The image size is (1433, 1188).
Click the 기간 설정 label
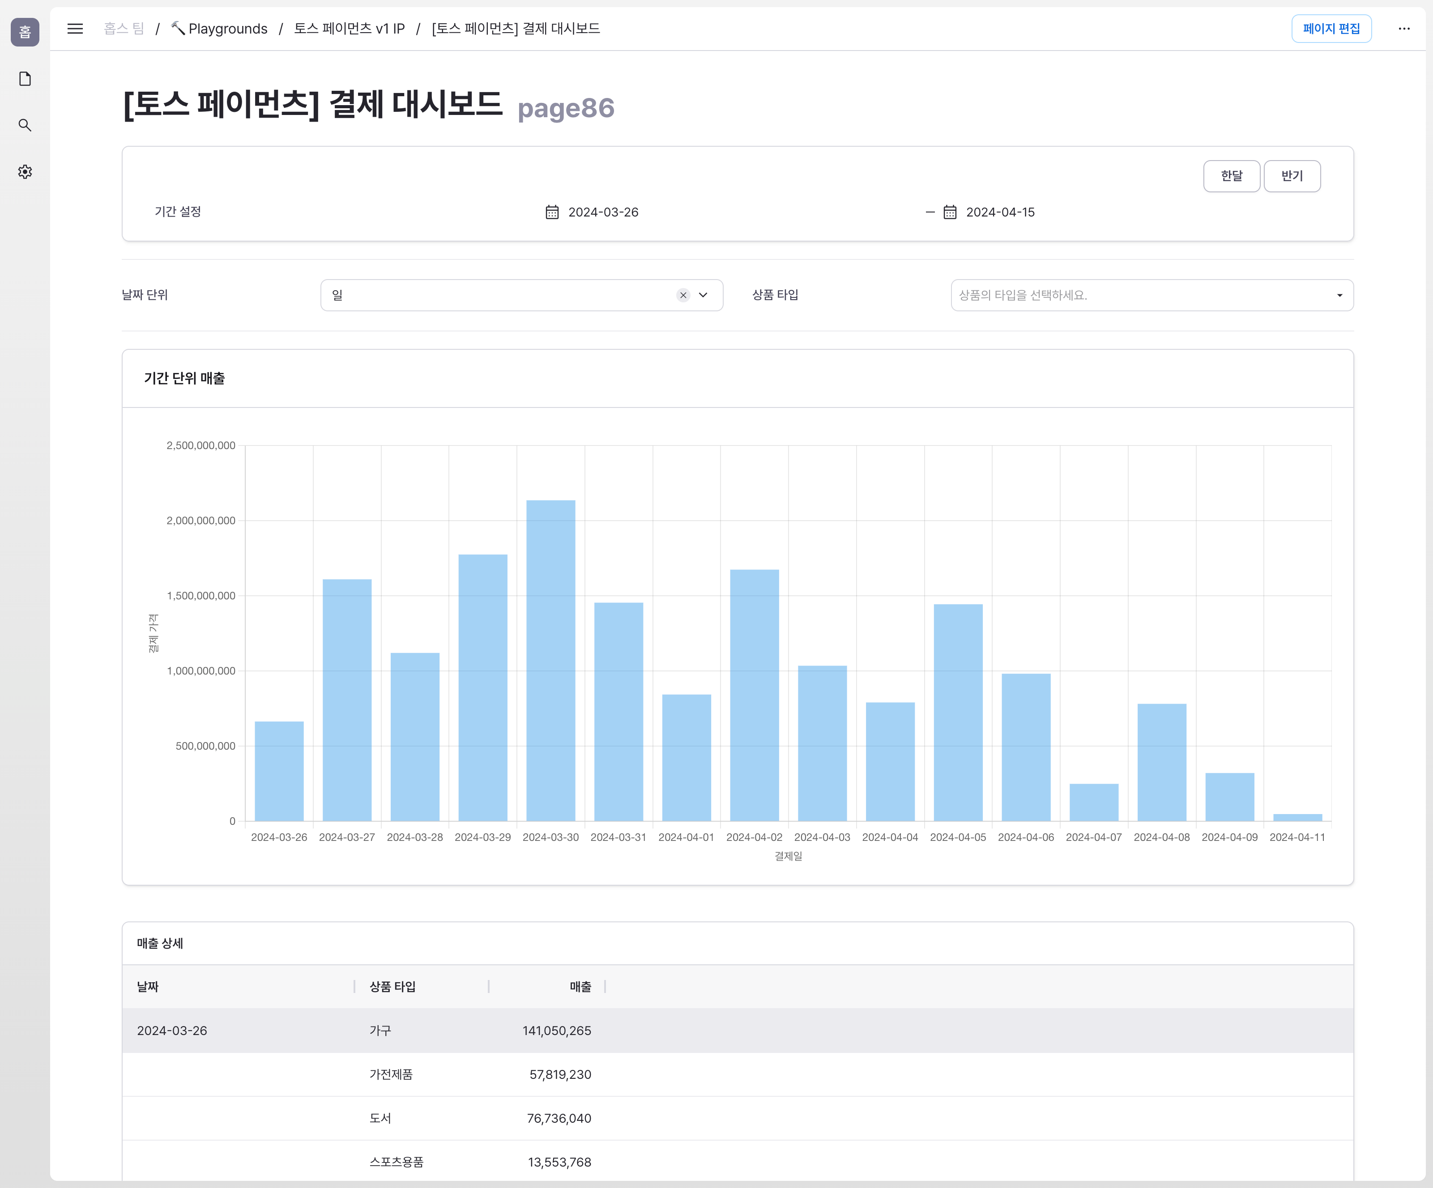177,212
